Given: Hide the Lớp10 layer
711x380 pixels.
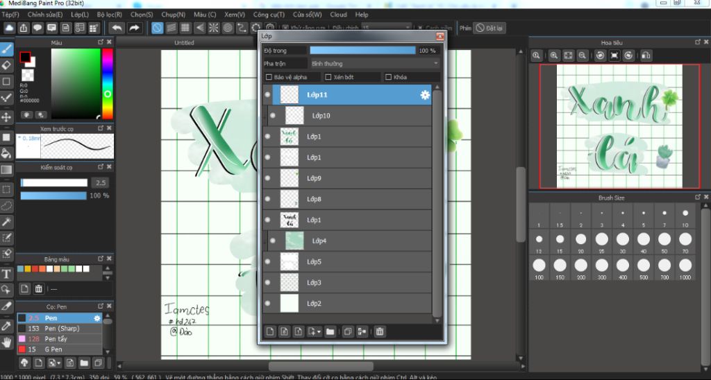Looking at the screenshot, I should click(272, 116).
